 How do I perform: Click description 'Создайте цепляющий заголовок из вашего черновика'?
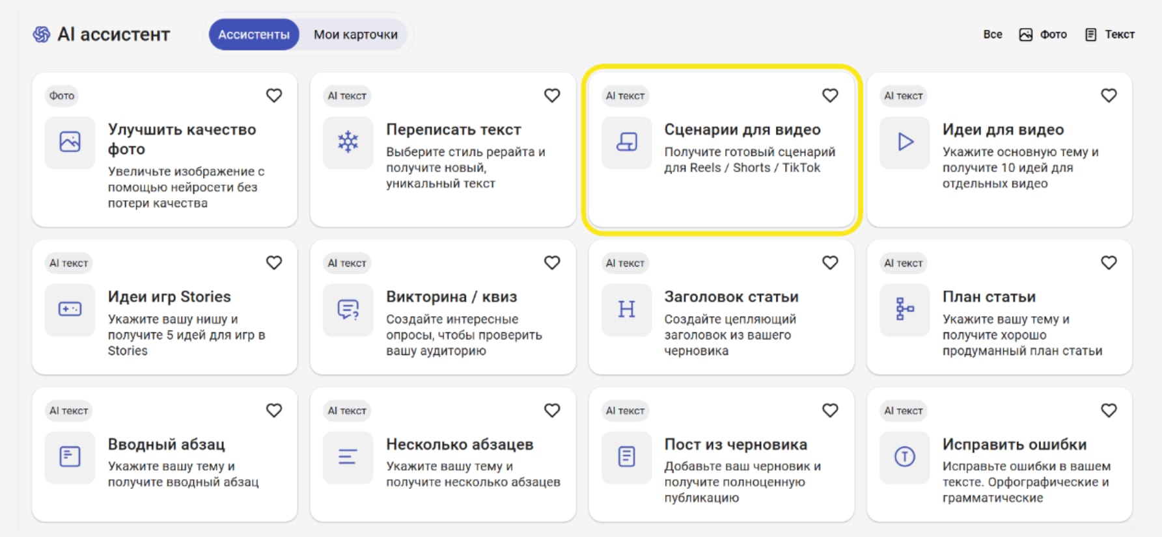click(730, 335)
